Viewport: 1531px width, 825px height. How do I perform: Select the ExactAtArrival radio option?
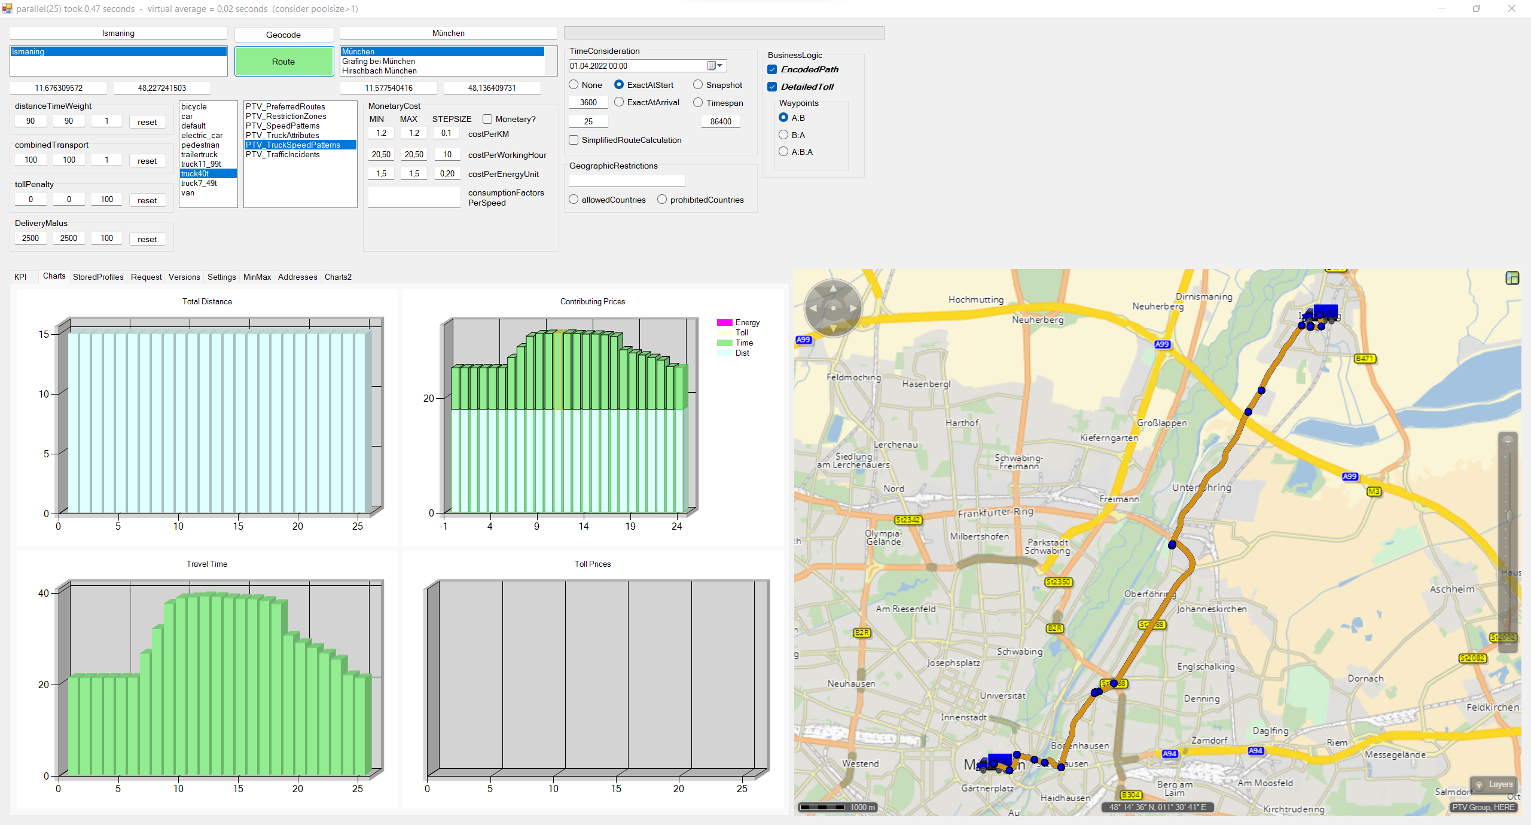click(x=619, y=102)
